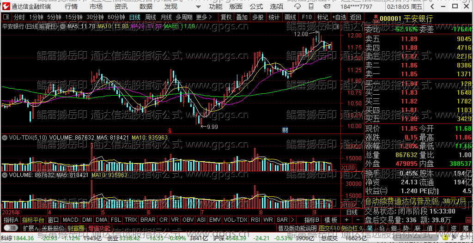Open the 发现 menu
Viewport: 473px width, 243px height.
coord(171,6)
